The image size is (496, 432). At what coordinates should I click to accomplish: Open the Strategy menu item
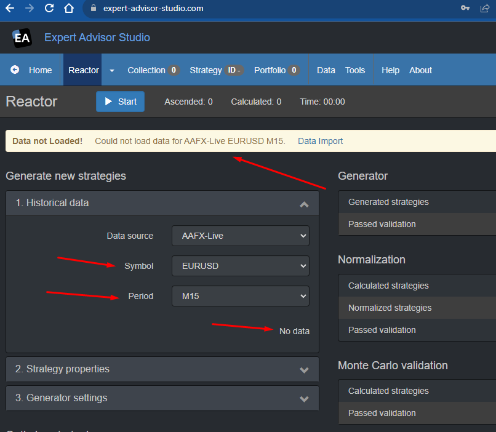coord(217,70)
